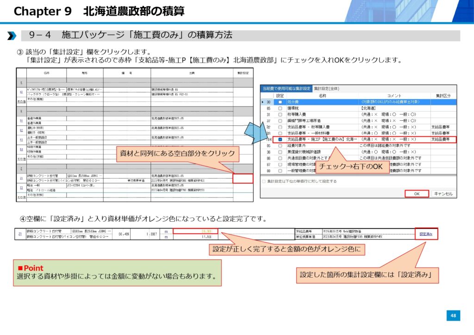Click the Z1 row link in the upper table
The width and height of the screenshot is (474, 335).
coord(21,178)
